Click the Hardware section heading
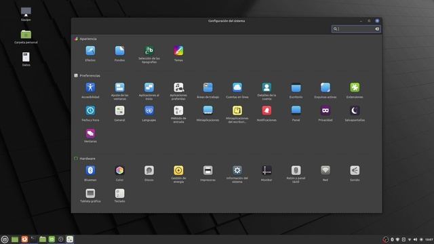Image resolution: width=434 pixels, height=244 pixels. (87, 159)
